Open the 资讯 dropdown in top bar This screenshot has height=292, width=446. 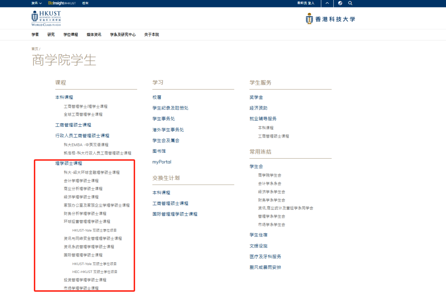36,3
